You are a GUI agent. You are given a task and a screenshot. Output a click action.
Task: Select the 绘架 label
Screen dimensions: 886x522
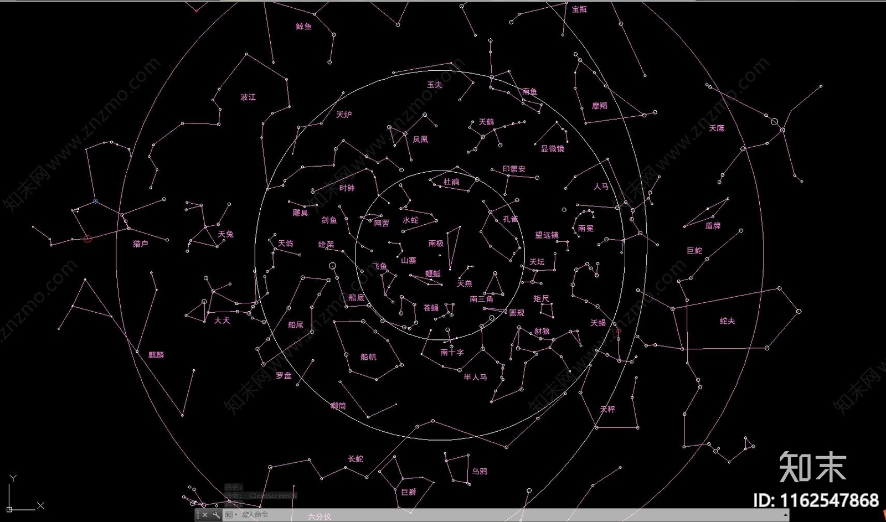pos(326,244)
